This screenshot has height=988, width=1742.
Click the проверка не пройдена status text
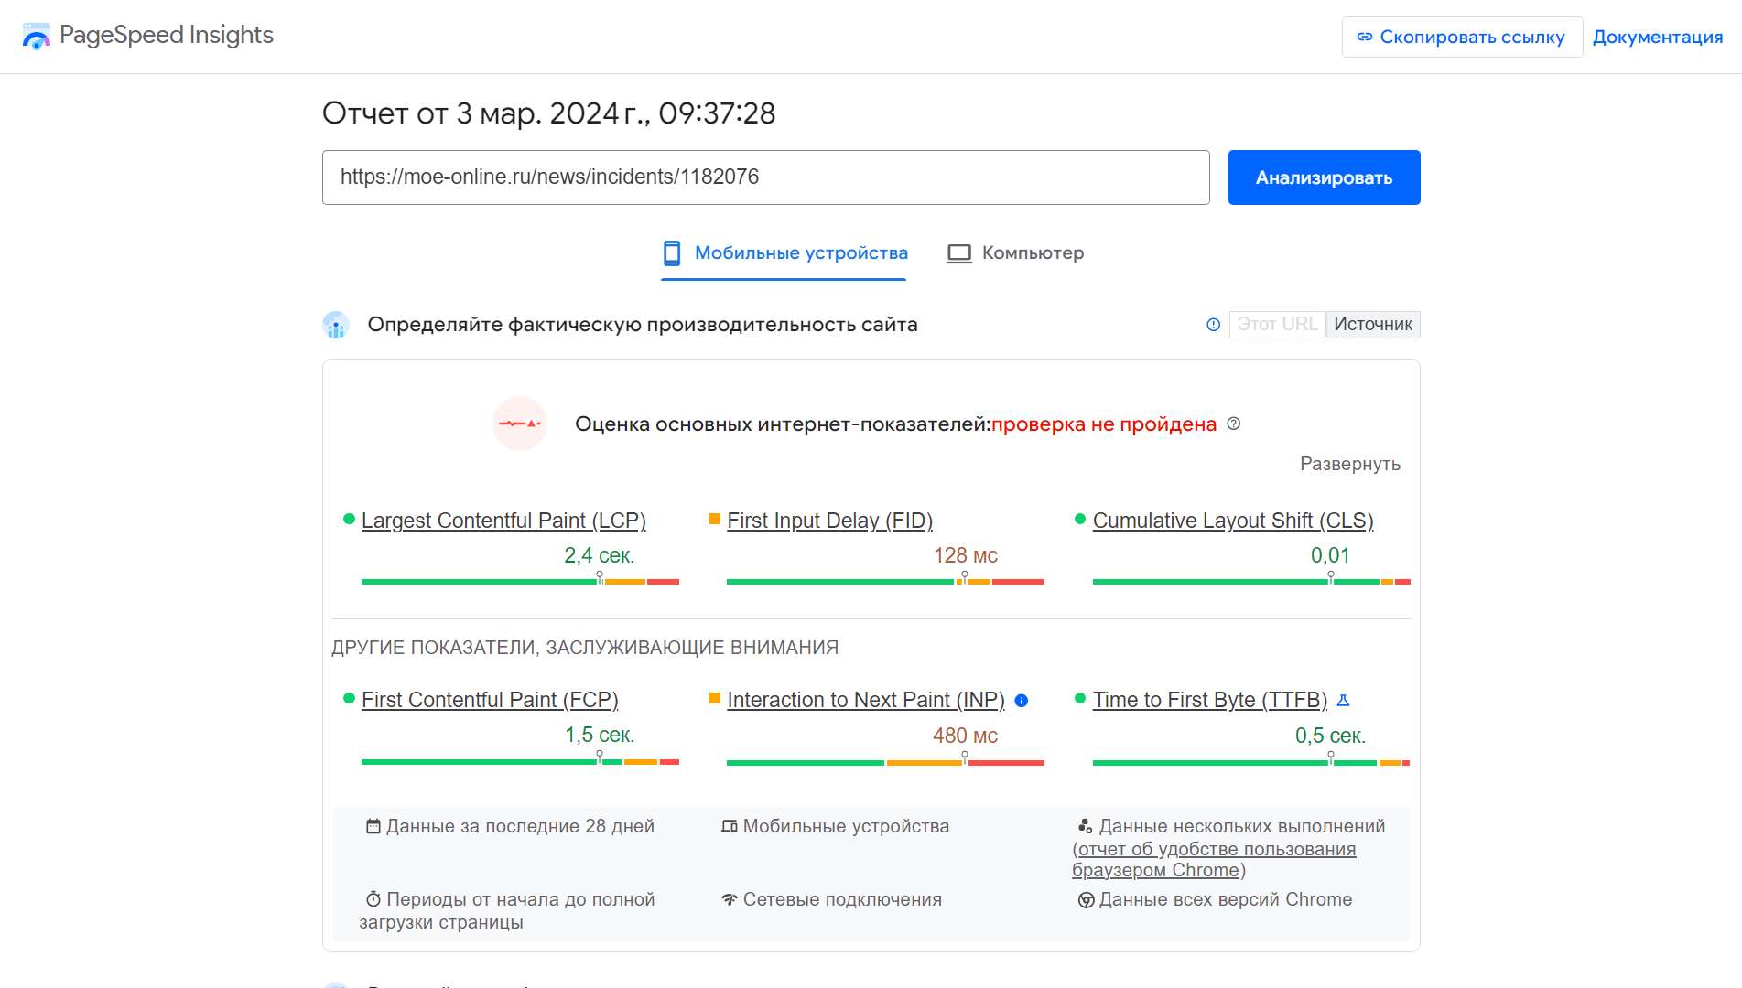click(x=1104, y=424)
